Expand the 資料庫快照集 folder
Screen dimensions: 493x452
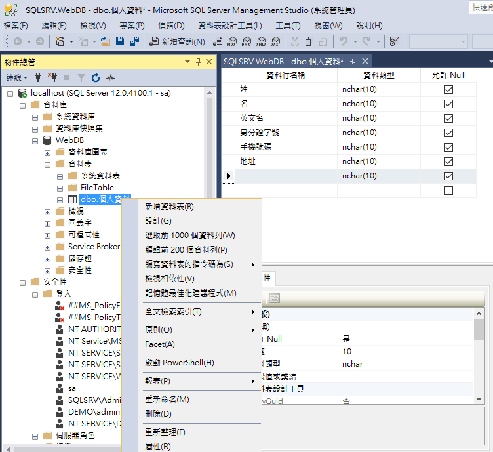click(35, 129)
